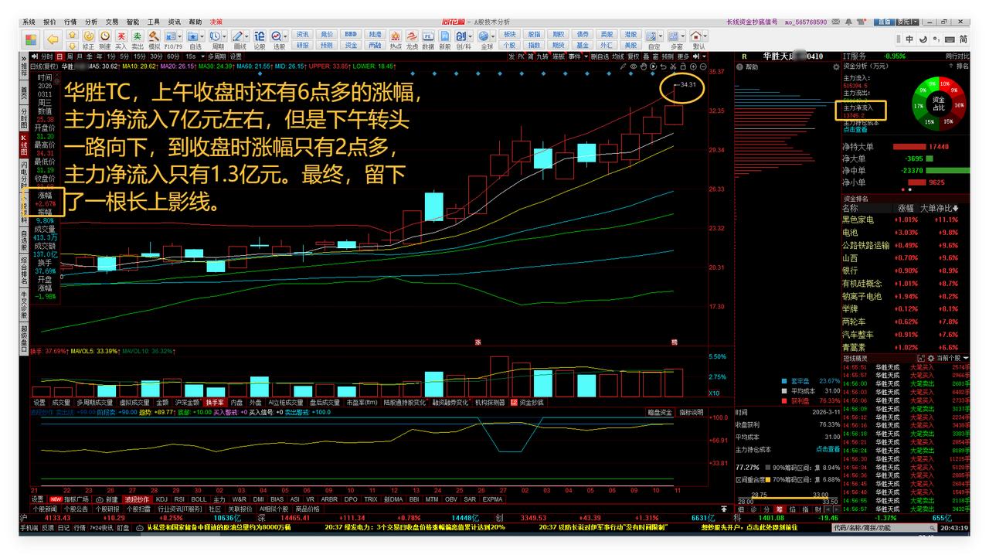This screenshot has height=555, width=989.
Task: Open the 论股 discussion icon
Action: (257, 36)
